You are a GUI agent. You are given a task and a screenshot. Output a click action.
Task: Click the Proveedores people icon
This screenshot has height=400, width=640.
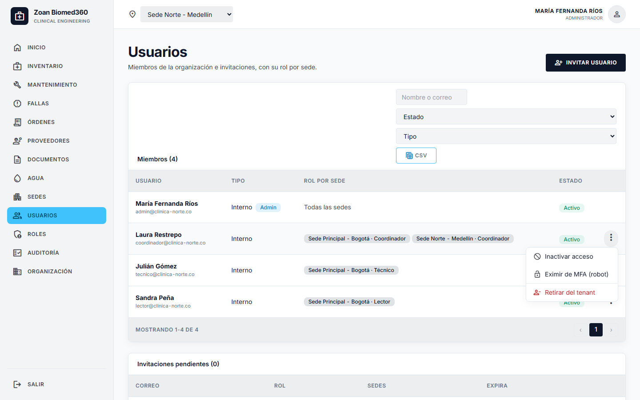click(x=17, y=141)
